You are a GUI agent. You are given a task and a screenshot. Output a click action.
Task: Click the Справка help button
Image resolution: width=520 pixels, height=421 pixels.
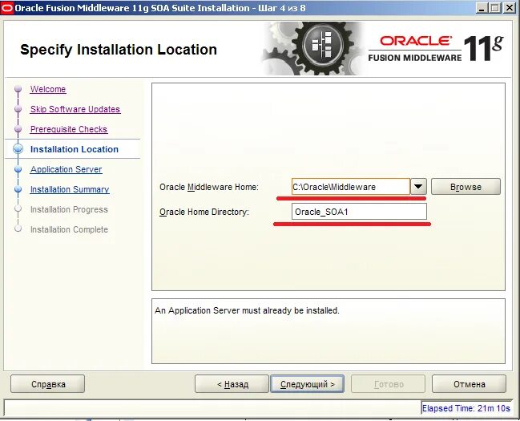pos(48,384)
